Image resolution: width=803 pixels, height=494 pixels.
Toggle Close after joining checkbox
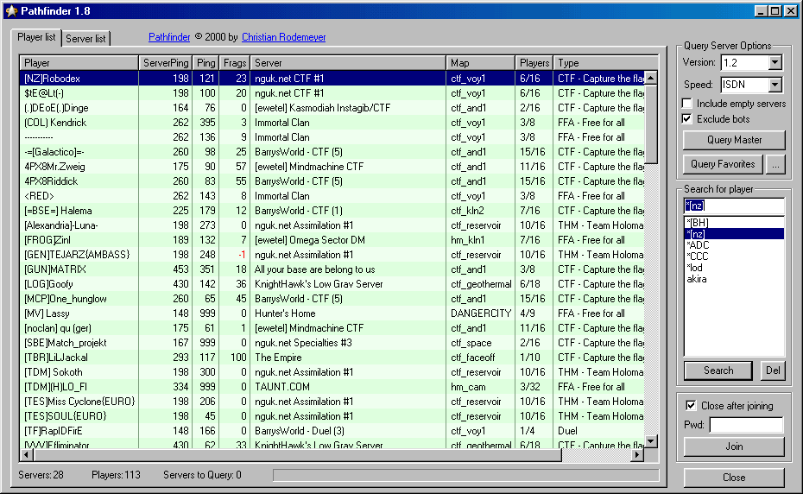(691, 406)
